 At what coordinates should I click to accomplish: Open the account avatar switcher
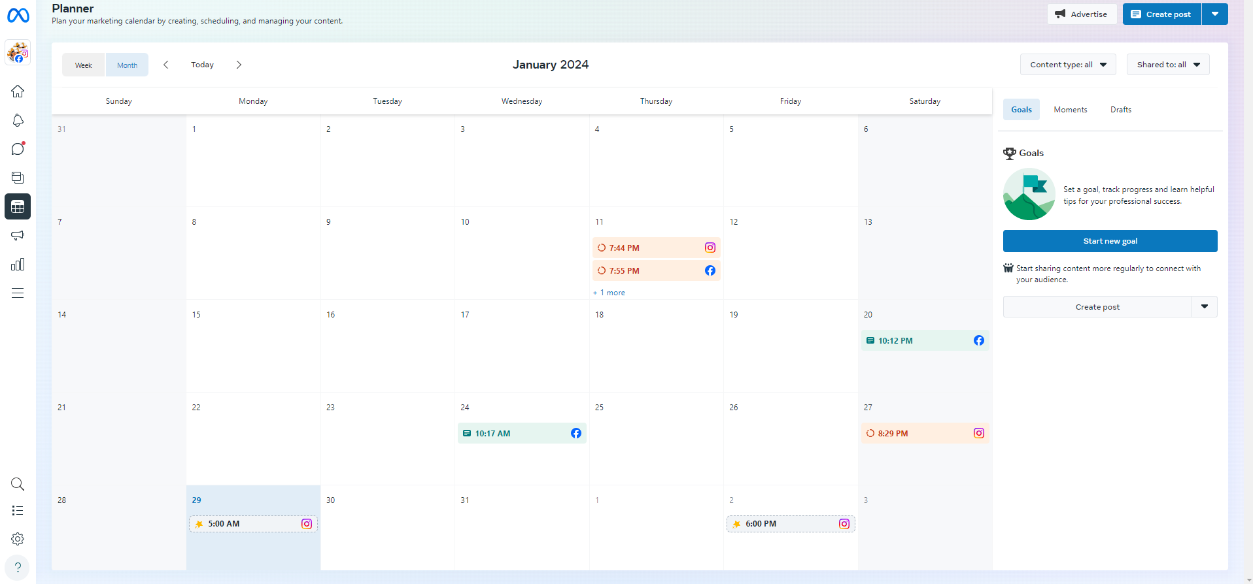[x=18, y=53]
